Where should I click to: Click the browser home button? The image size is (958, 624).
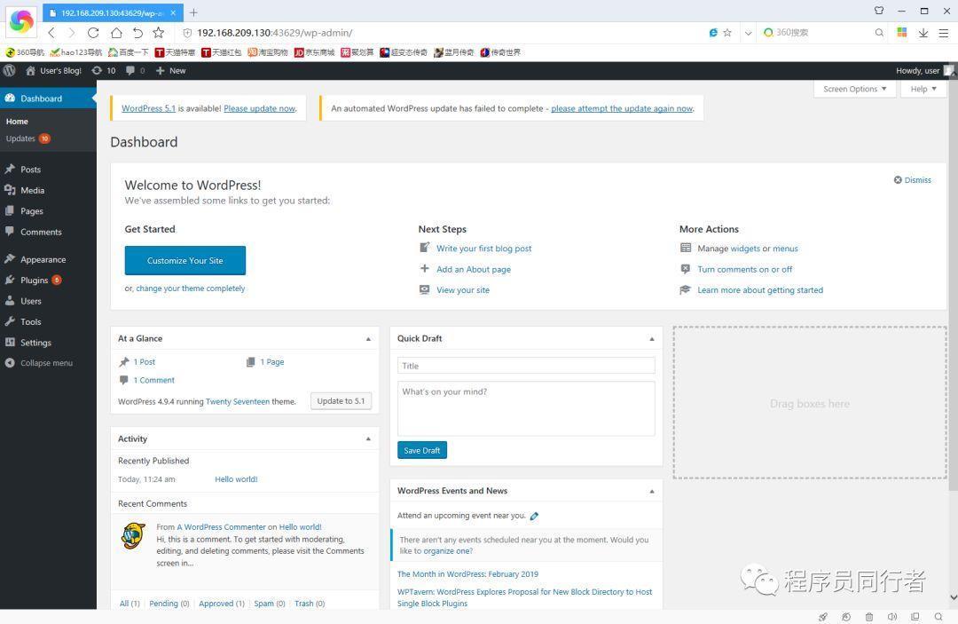pyautogui.click(x=116, y=33)
